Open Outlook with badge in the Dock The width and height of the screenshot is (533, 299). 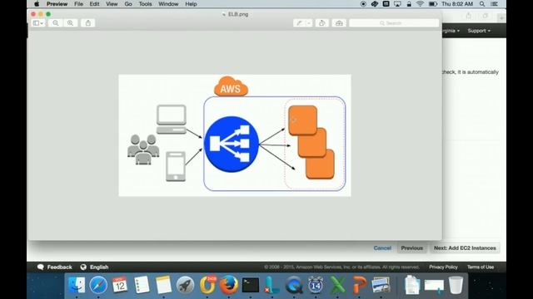[207, 284]
